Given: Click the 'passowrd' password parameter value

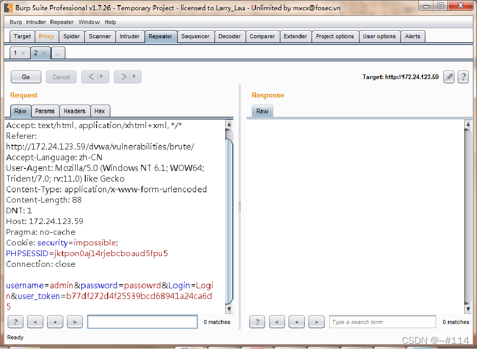Looking at the screenshot, I should (142, 285).
